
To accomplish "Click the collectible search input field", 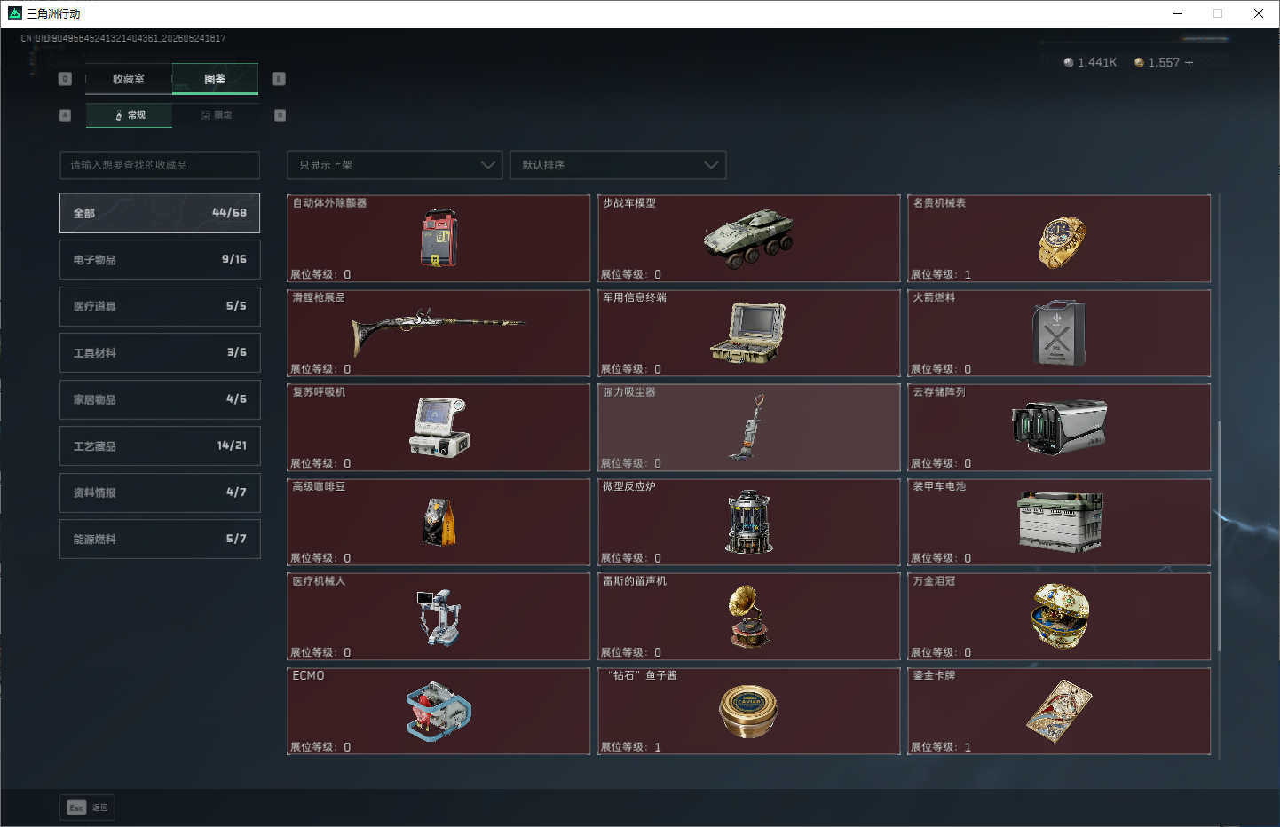I will (x=160, y=165).
